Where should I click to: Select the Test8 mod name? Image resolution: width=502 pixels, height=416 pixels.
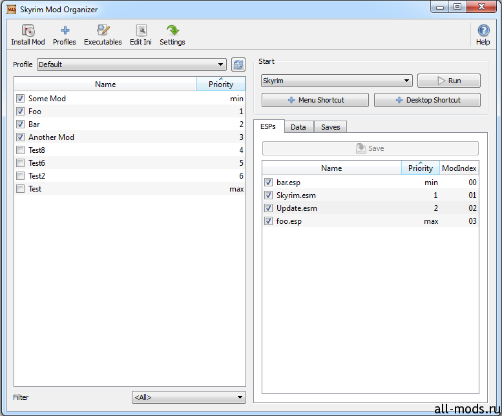tap(37, 150)
